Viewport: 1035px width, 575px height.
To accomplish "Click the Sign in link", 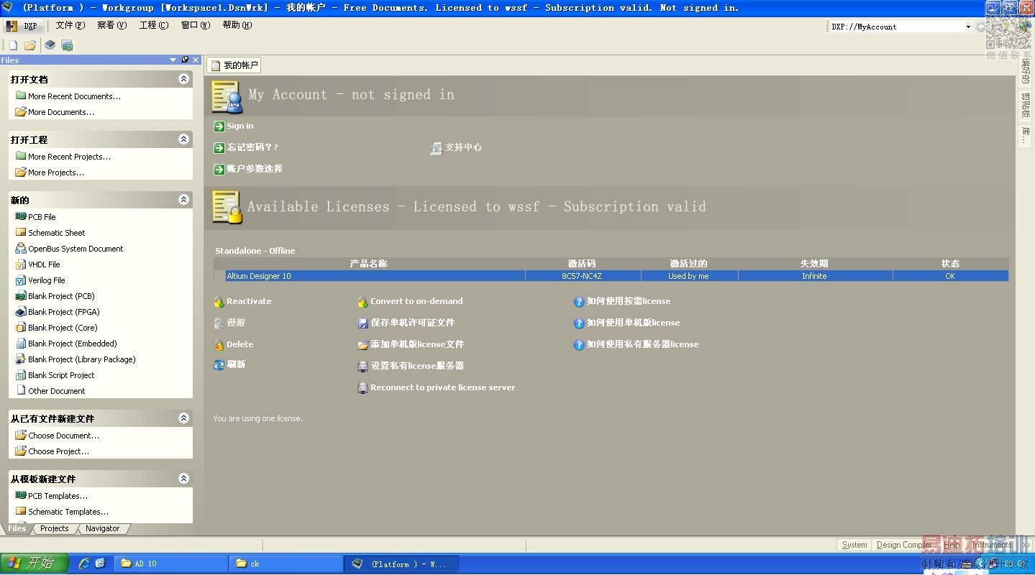I will click(x=240, y=126).
